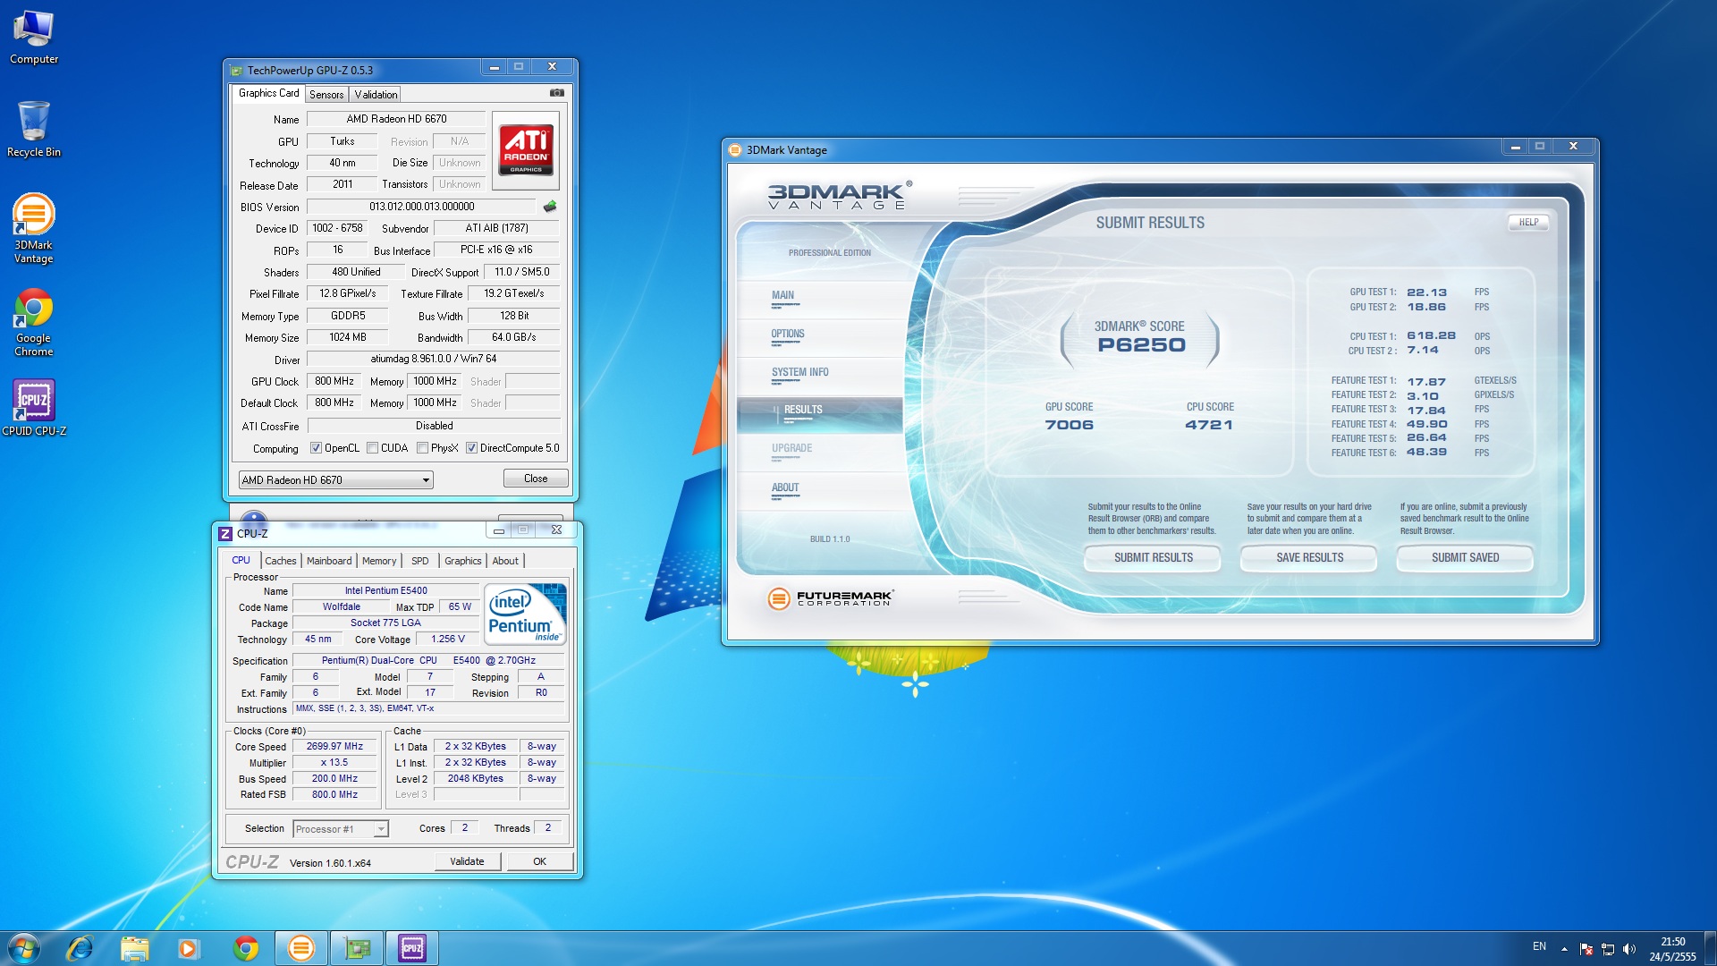Screen dimensions: 1717x966
Task: Expand the Processor #1 selection dropdown
Action: click(x=381, y=829)
